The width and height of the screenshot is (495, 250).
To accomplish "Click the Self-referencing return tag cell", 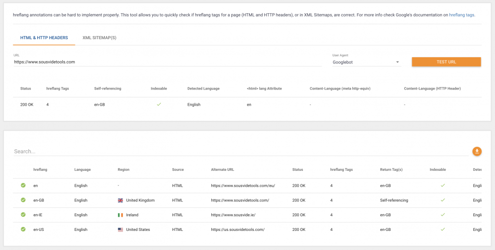I will tap(394, 200).
